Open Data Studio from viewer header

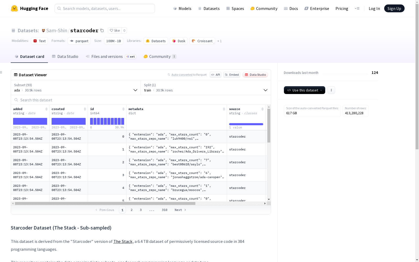pos(255,75)
